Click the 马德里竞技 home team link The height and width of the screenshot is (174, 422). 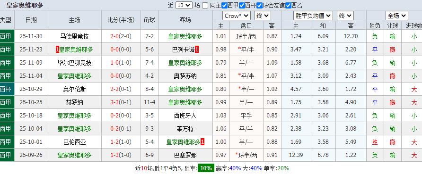tap(75, 36)
